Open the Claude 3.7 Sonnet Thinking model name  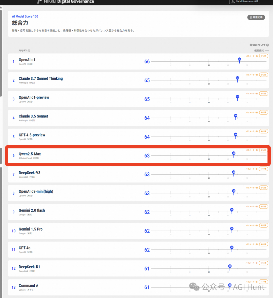[x=41, y=79]
